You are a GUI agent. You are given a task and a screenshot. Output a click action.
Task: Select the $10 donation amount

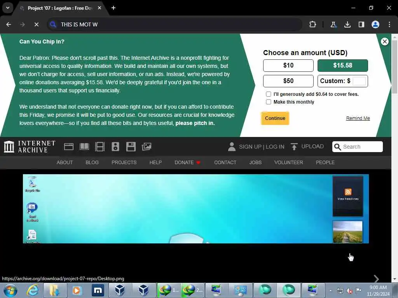(x=288, y=66)
